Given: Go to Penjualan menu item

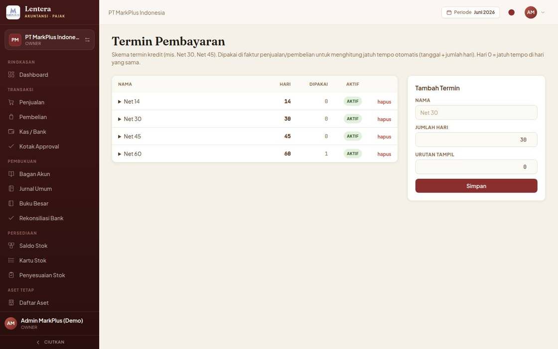Looking at the screenshot, I should 49,102.
